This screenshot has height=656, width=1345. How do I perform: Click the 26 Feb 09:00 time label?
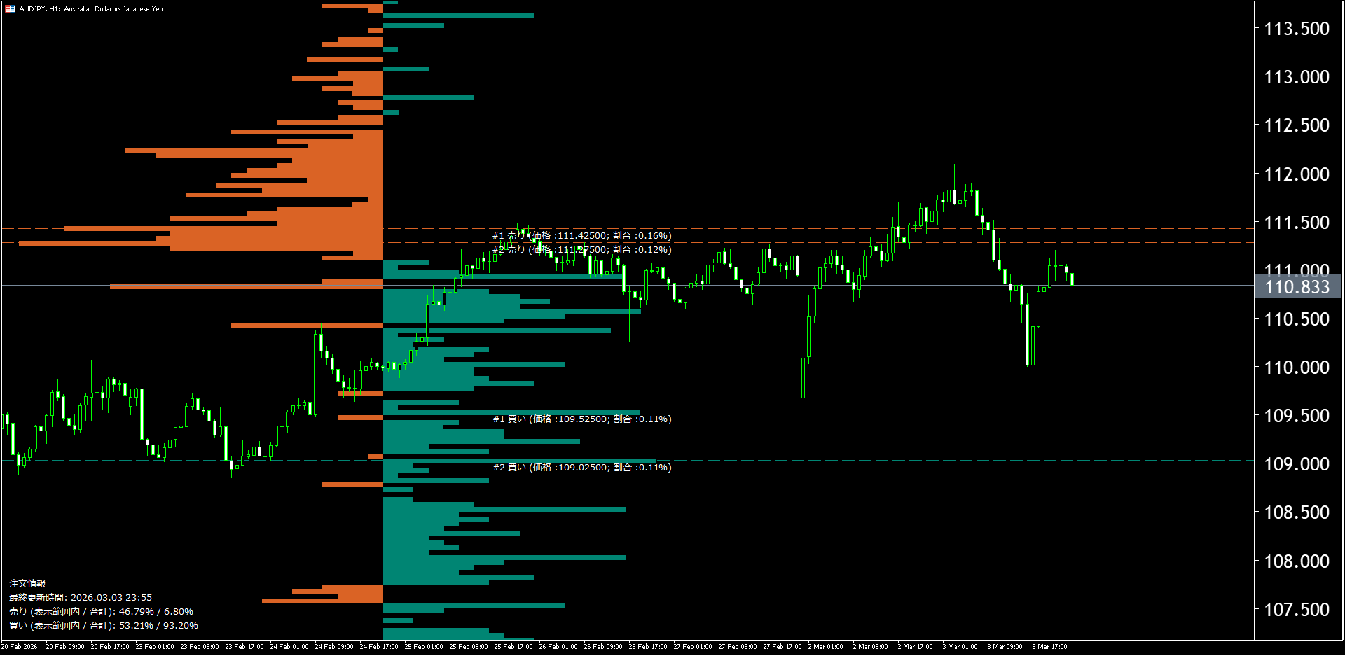[x=603, y=647]
